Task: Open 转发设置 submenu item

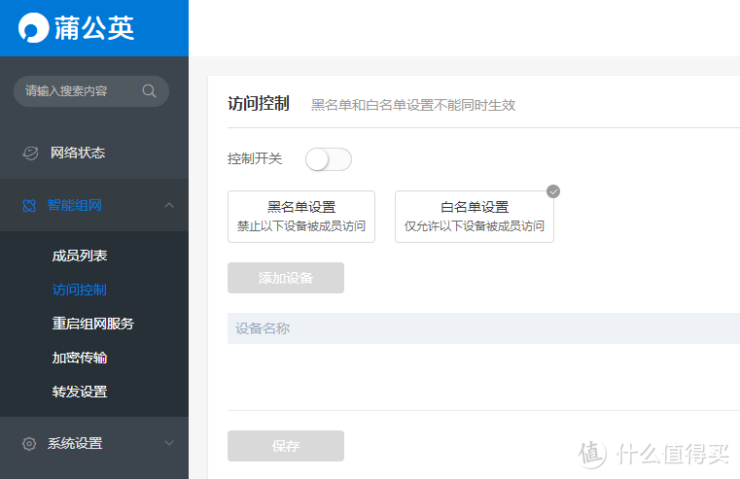Action: pyautogui.click(x=80, y=392)
